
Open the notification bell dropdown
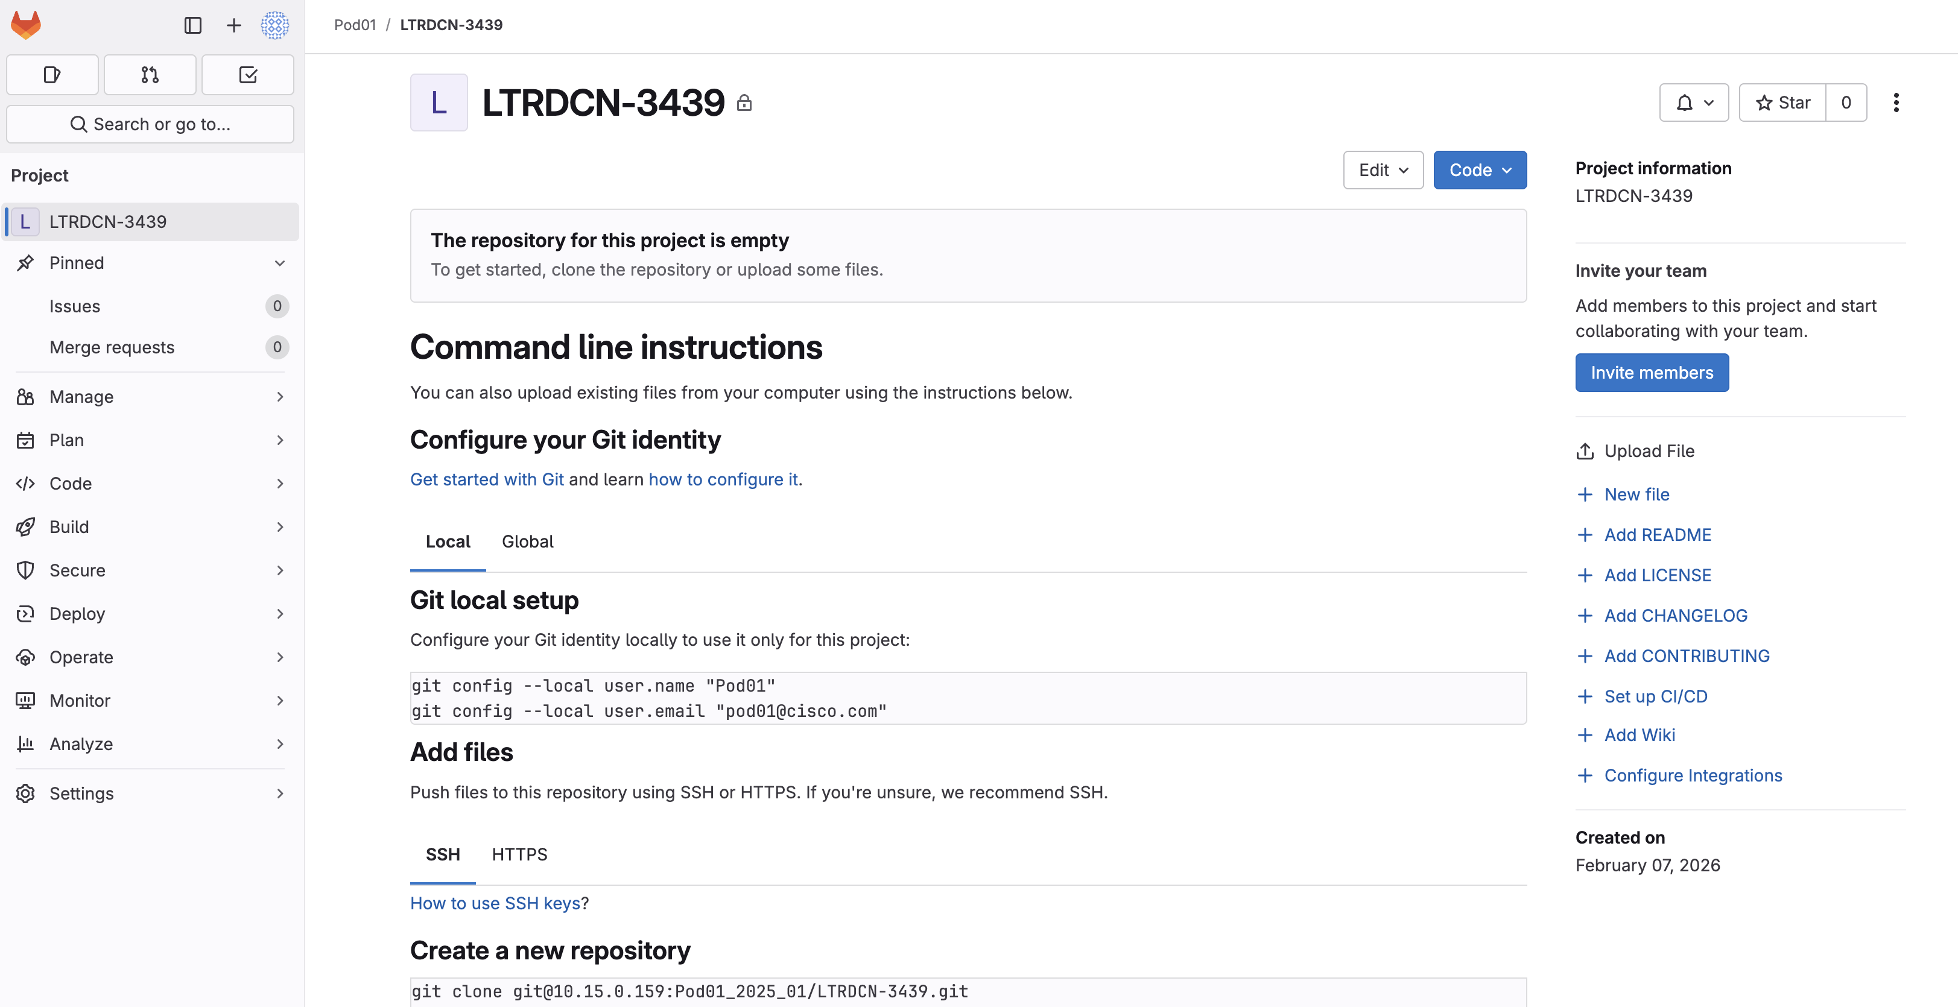[1693, 103]
